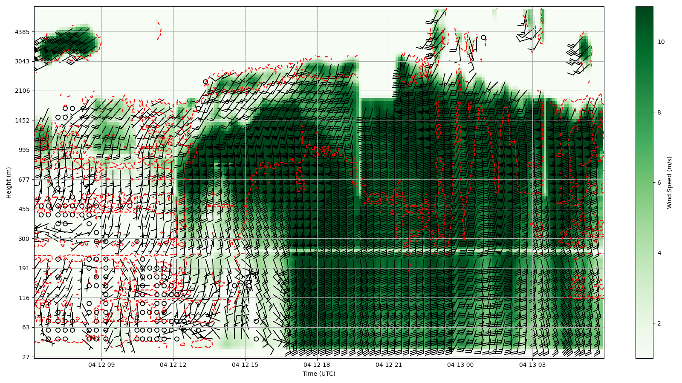Click the 04-12 12 time tick label
The height and width of the screenshot is (383, 682).
tap(173, 365)
